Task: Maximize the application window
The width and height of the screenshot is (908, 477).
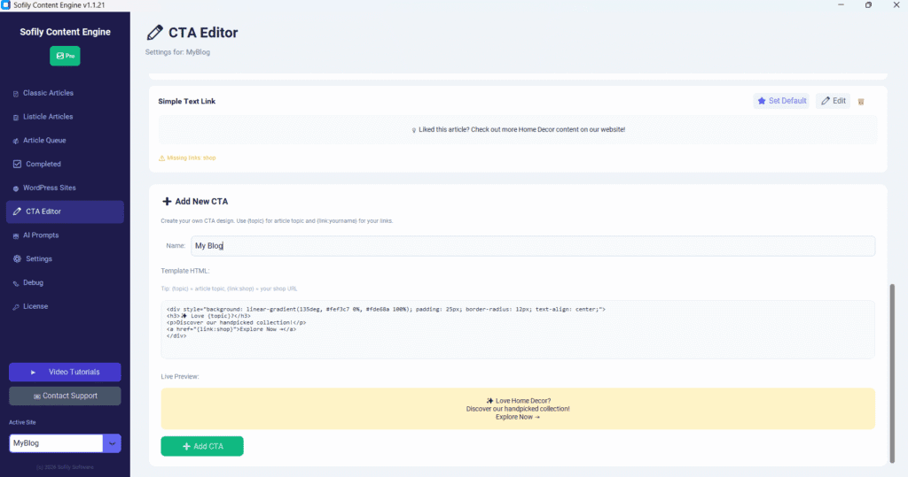Action: click(x=869, y=5)
